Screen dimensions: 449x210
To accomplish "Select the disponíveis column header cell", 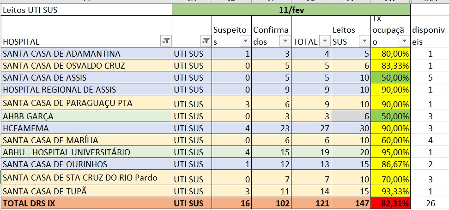I will tap(430, 35).
